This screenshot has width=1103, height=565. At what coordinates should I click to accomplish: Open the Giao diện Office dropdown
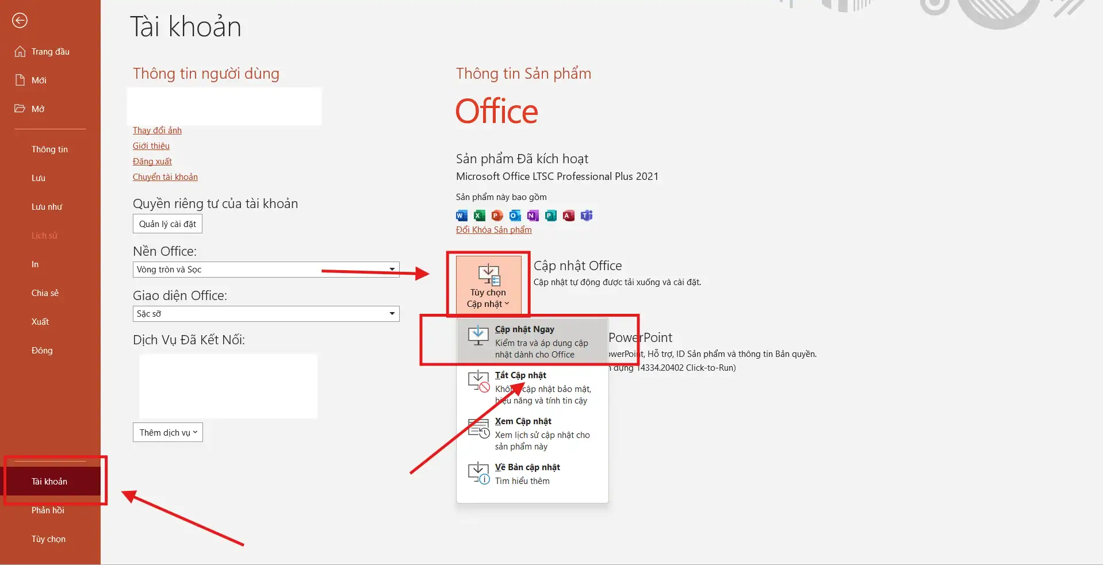coord(392,314)
